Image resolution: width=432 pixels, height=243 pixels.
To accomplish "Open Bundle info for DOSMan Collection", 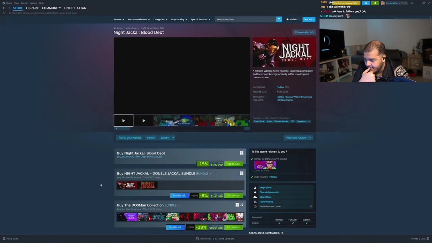I will pos(175,227).
